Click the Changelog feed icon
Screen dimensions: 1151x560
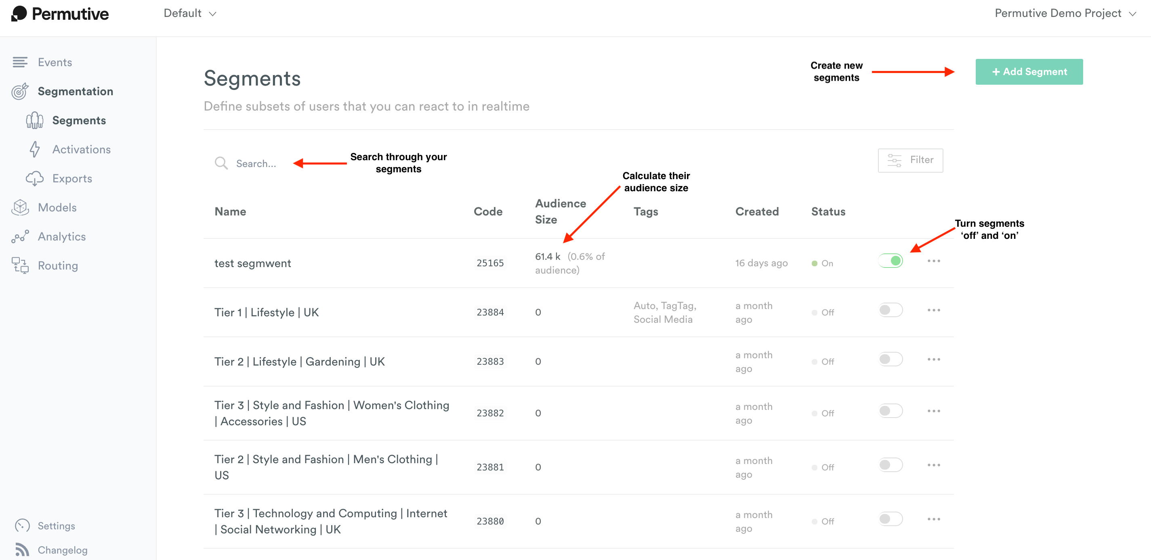22,550
